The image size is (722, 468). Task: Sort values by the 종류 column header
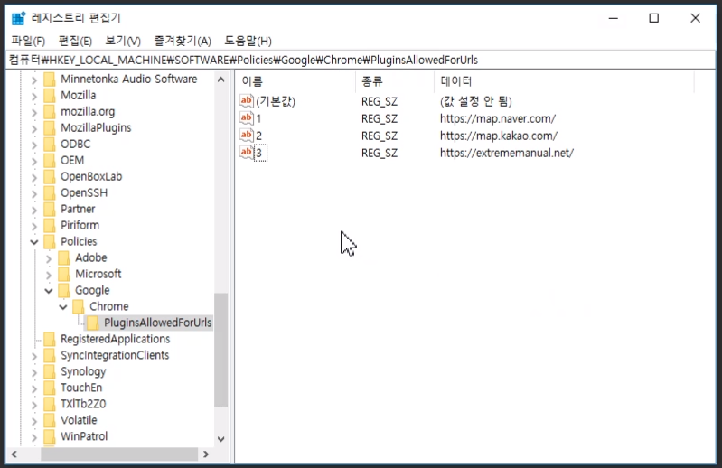(395, 81)
